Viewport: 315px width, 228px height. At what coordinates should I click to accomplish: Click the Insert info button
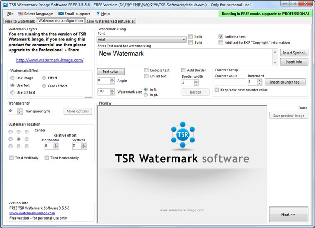[x=294, y=62]
